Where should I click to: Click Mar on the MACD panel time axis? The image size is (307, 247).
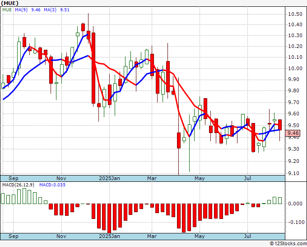(152, 236)
